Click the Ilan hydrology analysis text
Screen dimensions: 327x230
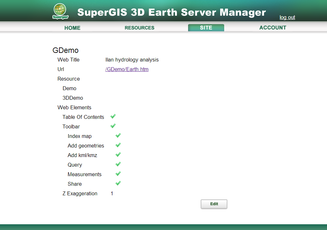tap(132, 60)
